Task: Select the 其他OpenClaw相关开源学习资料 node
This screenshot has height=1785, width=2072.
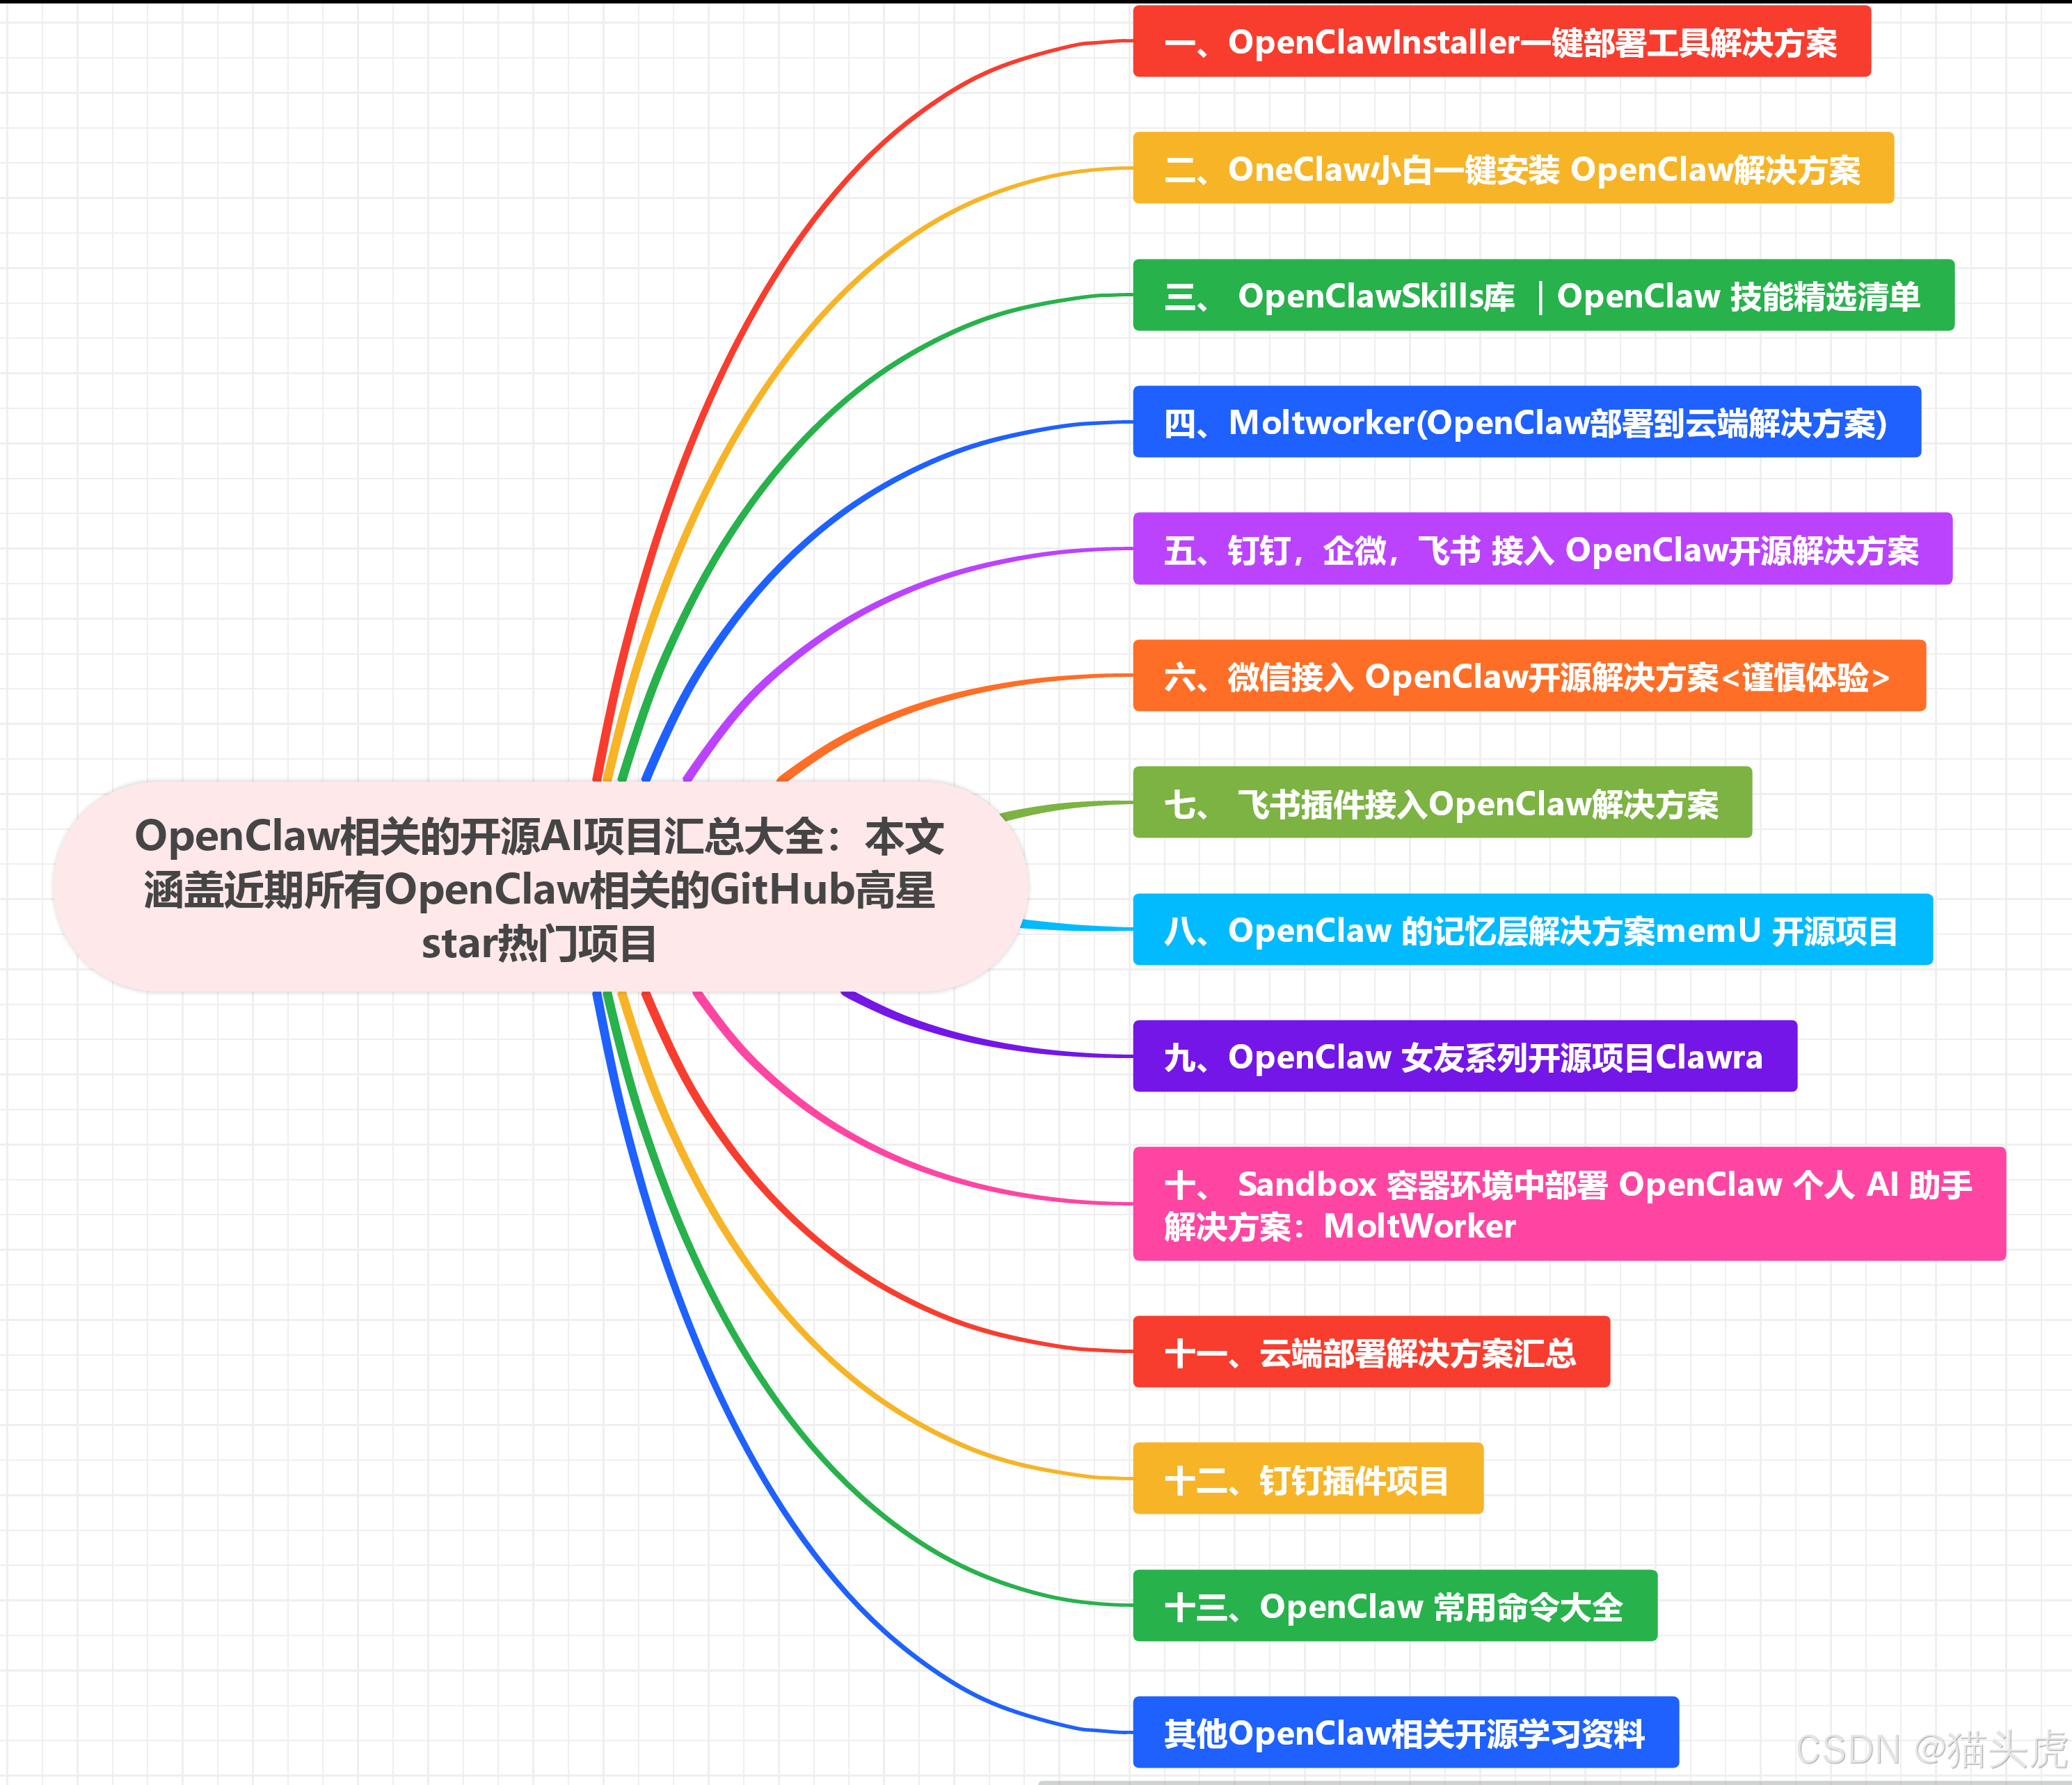Action: pos(1407,1733)
